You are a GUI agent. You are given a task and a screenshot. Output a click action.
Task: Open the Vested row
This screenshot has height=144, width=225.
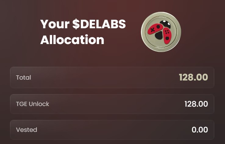point(112,130)
